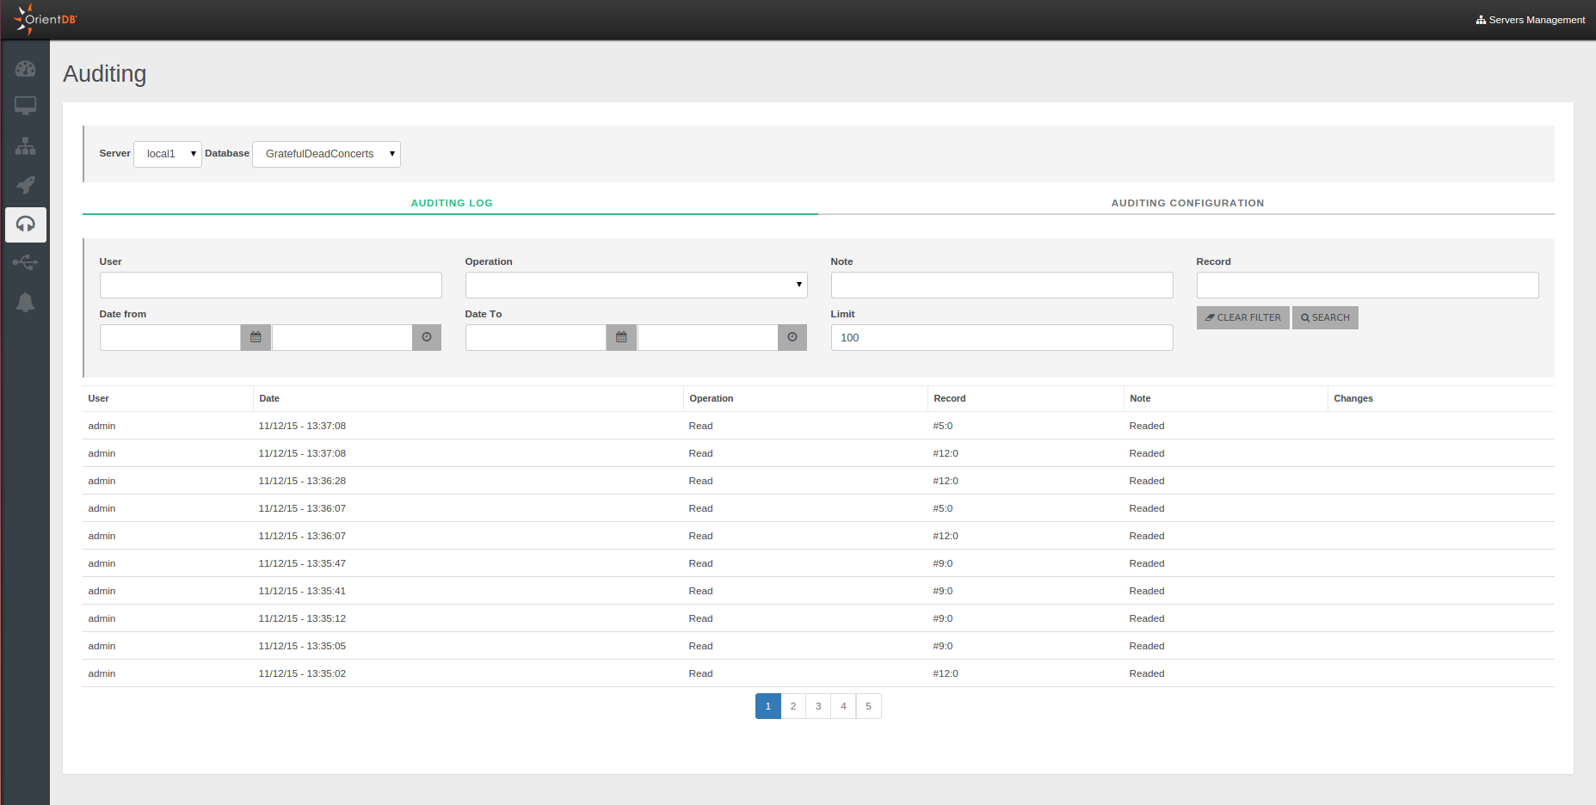Viewport: 1596px width, 805px height.
Task: Focus the Limit field
Action: [x=1001, y=337]
